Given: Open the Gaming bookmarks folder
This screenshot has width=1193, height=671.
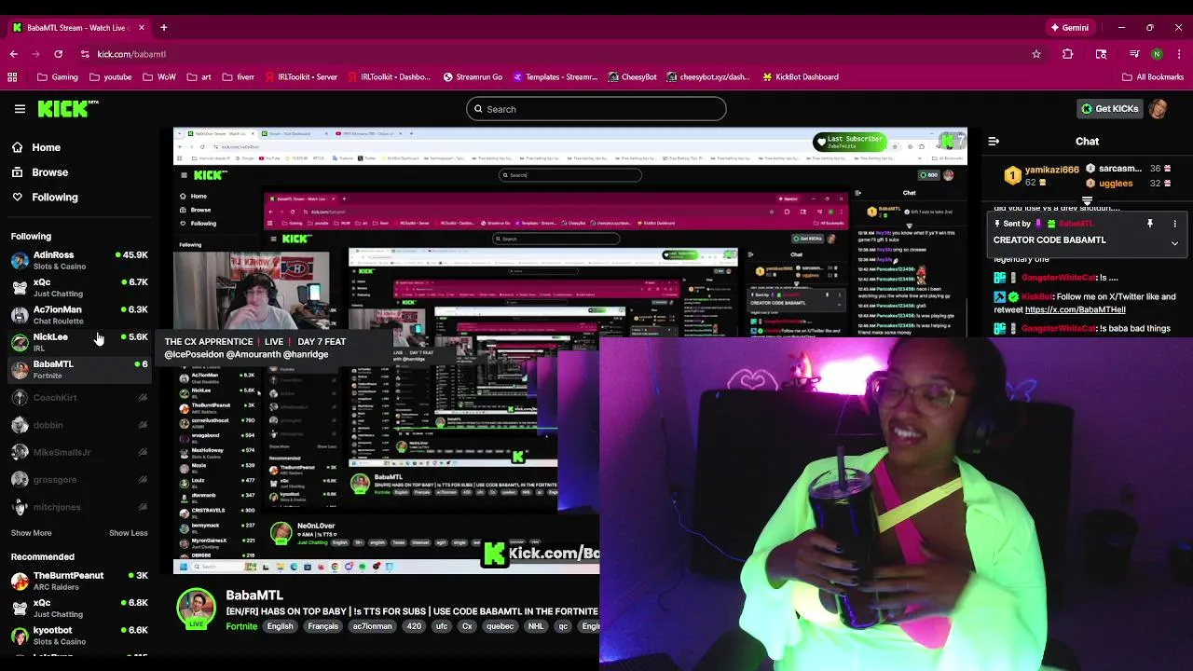Looking at the screenshot, I should click(x=58, y=77).
